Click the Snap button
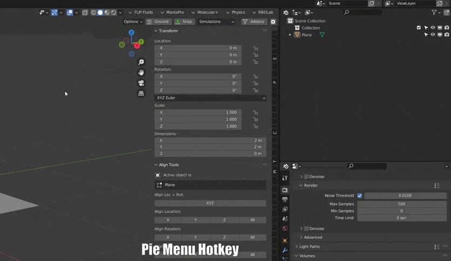Screen dimensions: 451x261 coord(184,22)
